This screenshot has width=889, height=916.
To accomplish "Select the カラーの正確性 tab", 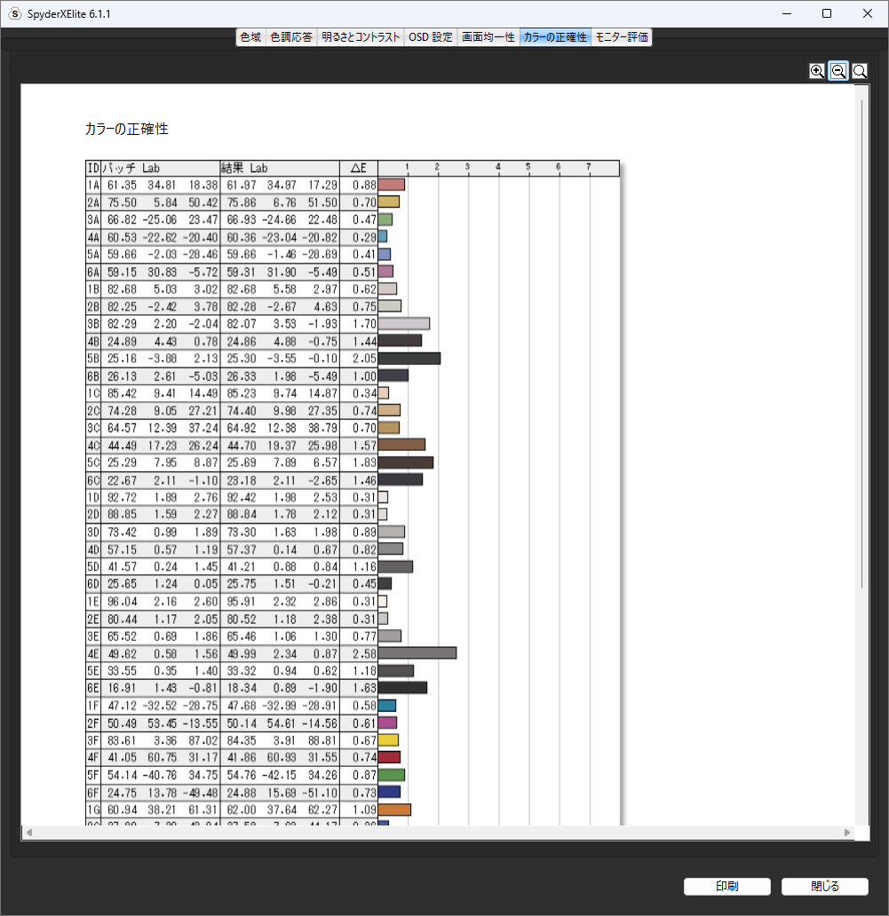I will (x=555, y=37).
